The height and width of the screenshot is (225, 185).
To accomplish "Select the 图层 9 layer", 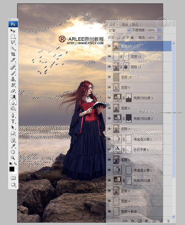I will (139, 87).
